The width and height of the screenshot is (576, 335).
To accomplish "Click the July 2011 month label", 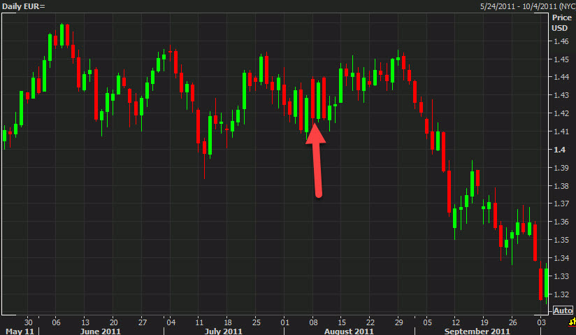I will tap(224, 332).
